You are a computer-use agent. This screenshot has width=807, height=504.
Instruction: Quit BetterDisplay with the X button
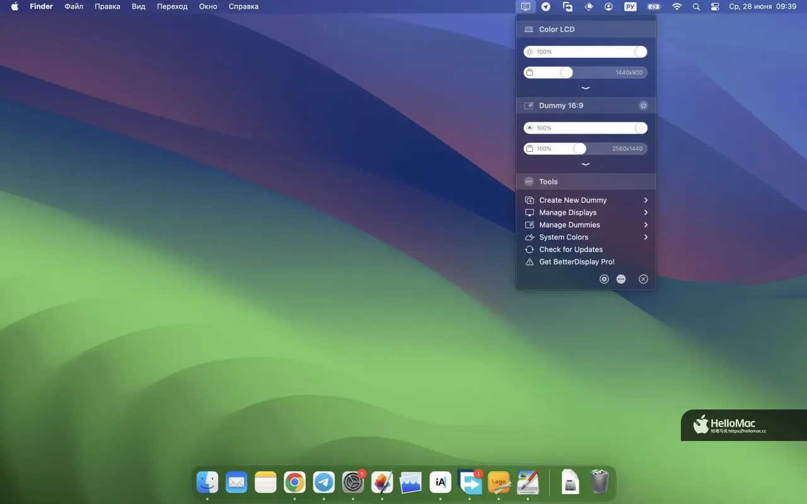click(x=643, y=279)
